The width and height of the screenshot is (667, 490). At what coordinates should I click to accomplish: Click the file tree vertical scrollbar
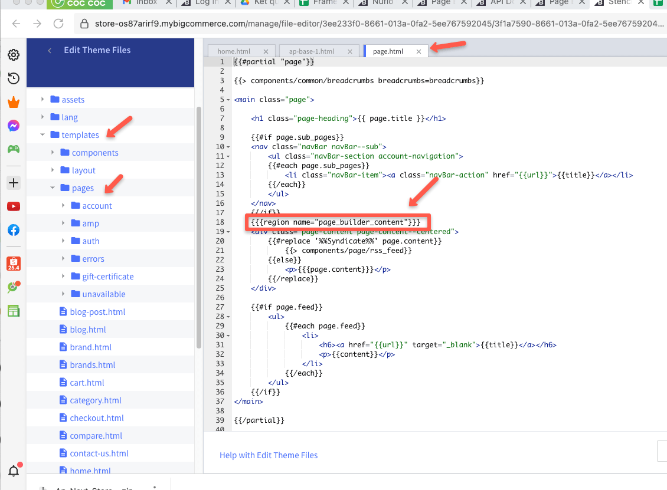coord(199,228)
